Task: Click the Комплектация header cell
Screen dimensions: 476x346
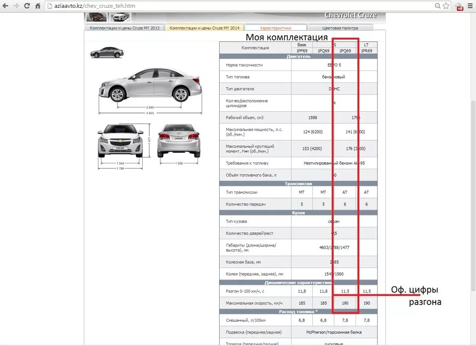Action: [255, 48]
